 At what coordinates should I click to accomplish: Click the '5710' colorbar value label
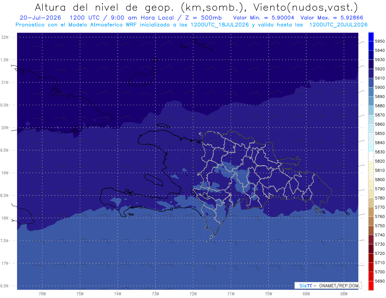pos(380,263)
